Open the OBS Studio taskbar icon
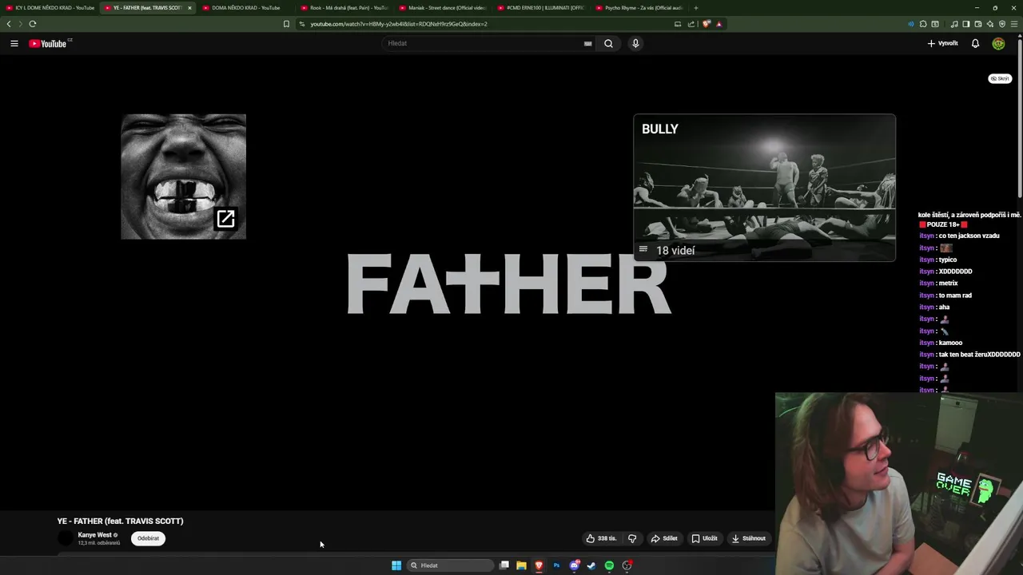1023x575 pixels. [x=627, y=565]
